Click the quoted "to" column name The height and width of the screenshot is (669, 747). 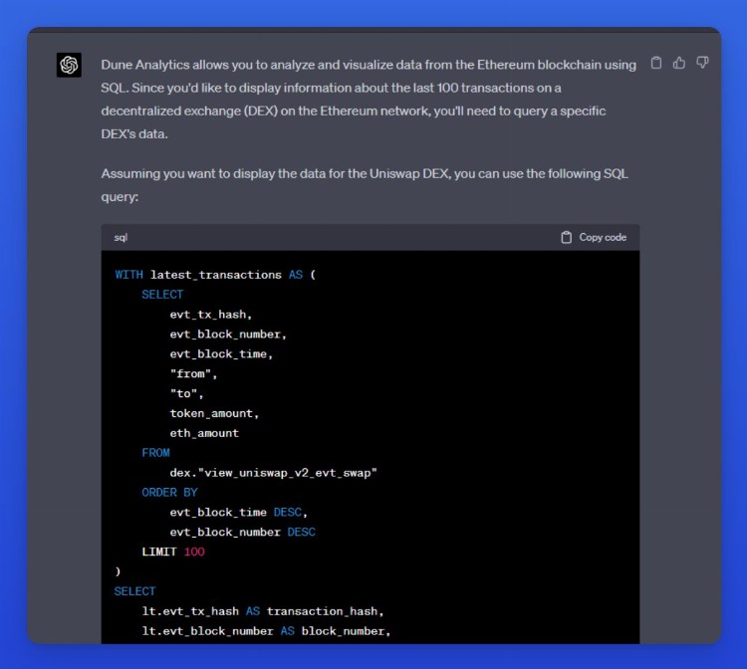point(186,393)
